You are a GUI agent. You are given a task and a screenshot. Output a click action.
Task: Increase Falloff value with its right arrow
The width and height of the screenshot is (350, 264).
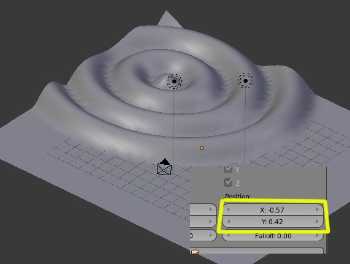[x=318, y=235]
